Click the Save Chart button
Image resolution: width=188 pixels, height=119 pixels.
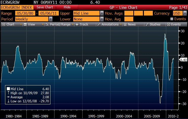click(x=45, y=7)
